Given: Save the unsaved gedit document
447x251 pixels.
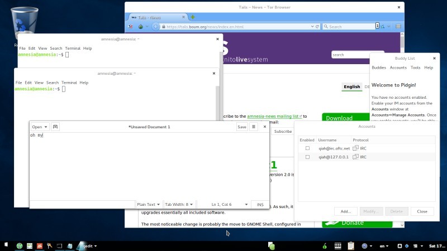Looking at the screenshot, I should 242,127.
